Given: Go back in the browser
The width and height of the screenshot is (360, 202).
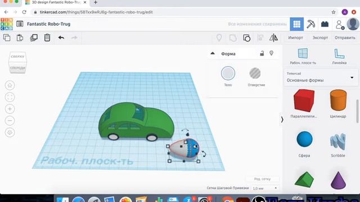Looking at the screenshot, I should click(6, 12).
